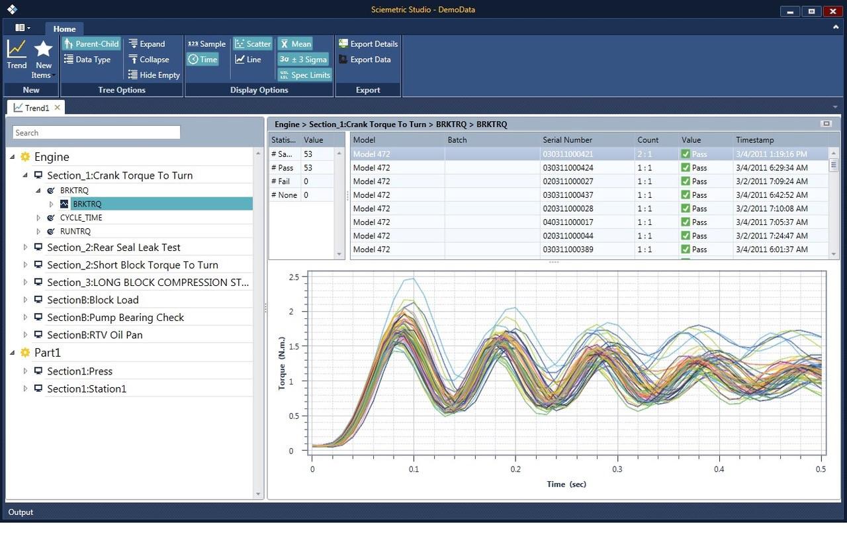
Task: Toggle ± 3 Sigma display
Action: click(x=303, y=60)
